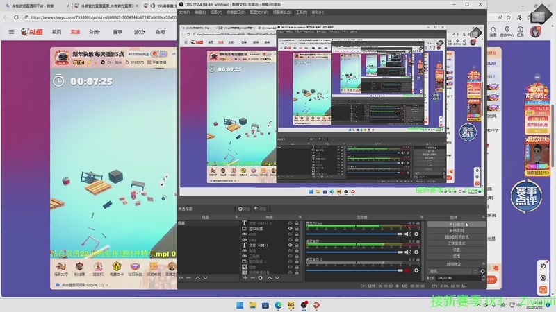Click 开始录制 start recording button

click(457, 231)
